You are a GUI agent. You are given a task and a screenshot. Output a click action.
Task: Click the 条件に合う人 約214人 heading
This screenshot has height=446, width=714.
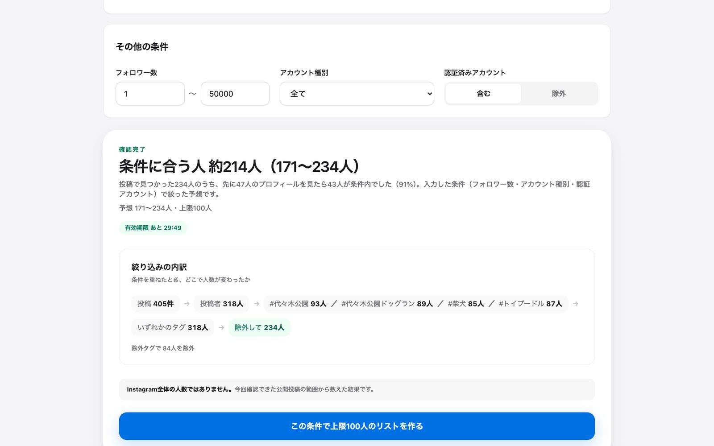(240, 166)
